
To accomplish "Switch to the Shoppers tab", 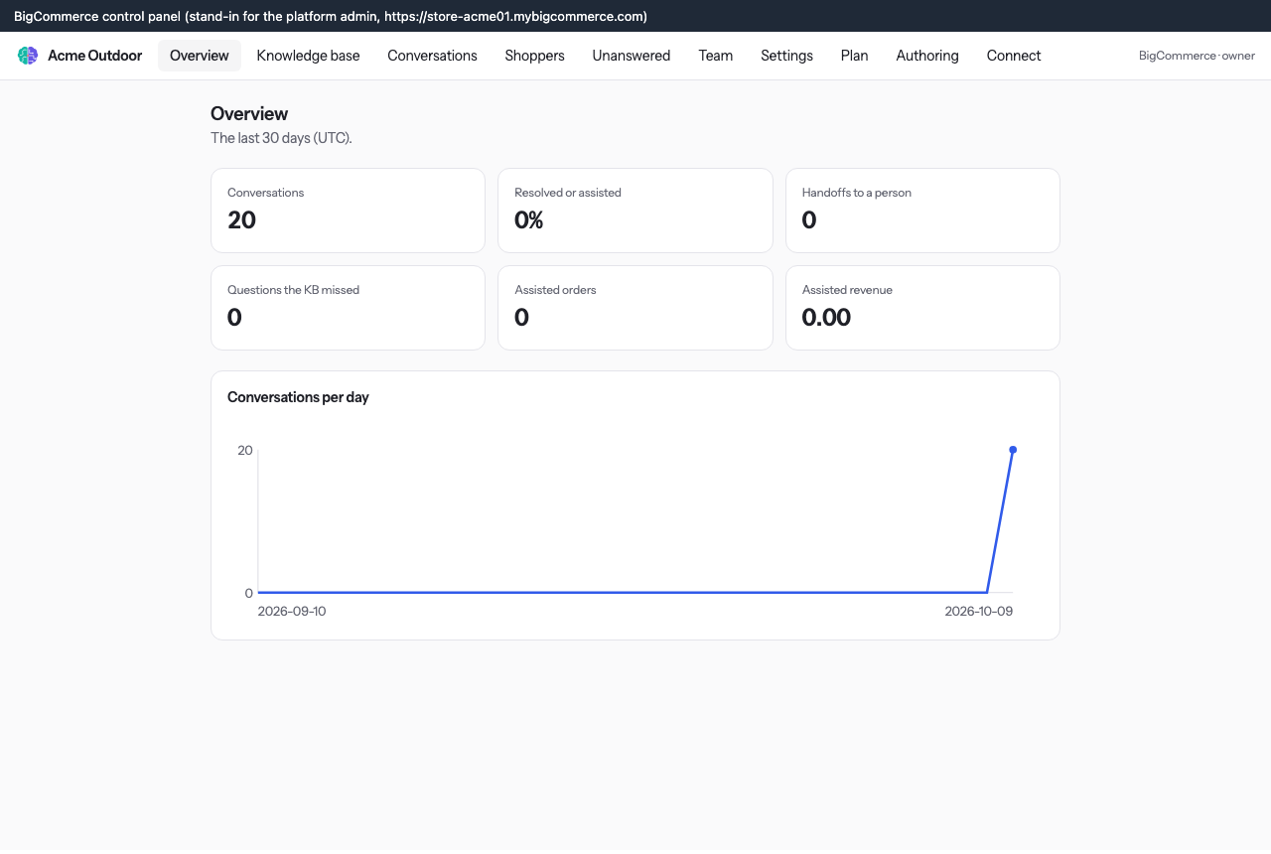I will point(534,56).
